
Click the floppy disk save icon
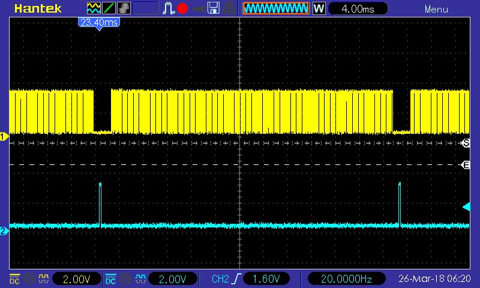pos(213,8)
